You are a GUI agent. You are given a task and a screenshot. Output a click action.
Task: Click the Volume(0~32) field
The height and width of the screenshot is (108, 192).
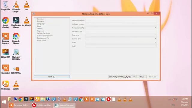(121, 31)
